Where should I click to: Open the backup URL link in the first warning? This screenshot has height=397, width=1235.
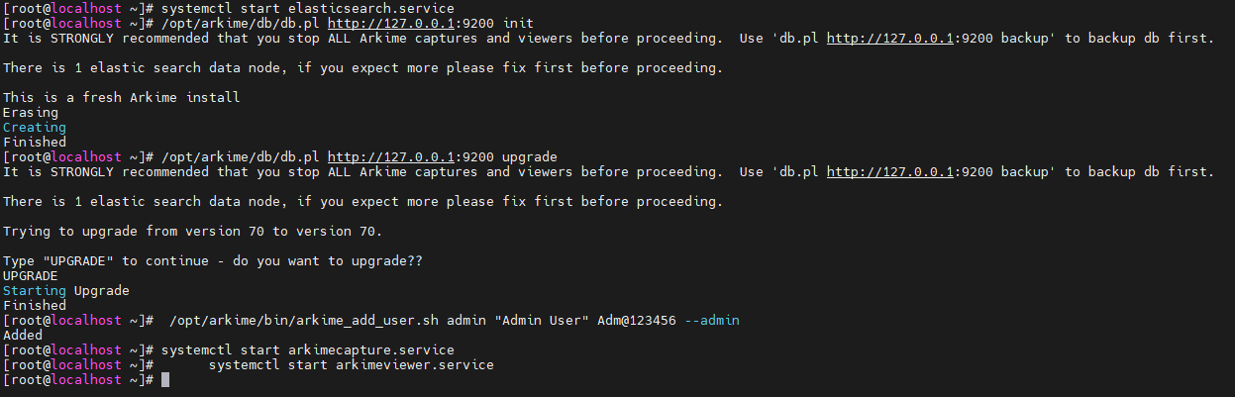click(890, 39)
